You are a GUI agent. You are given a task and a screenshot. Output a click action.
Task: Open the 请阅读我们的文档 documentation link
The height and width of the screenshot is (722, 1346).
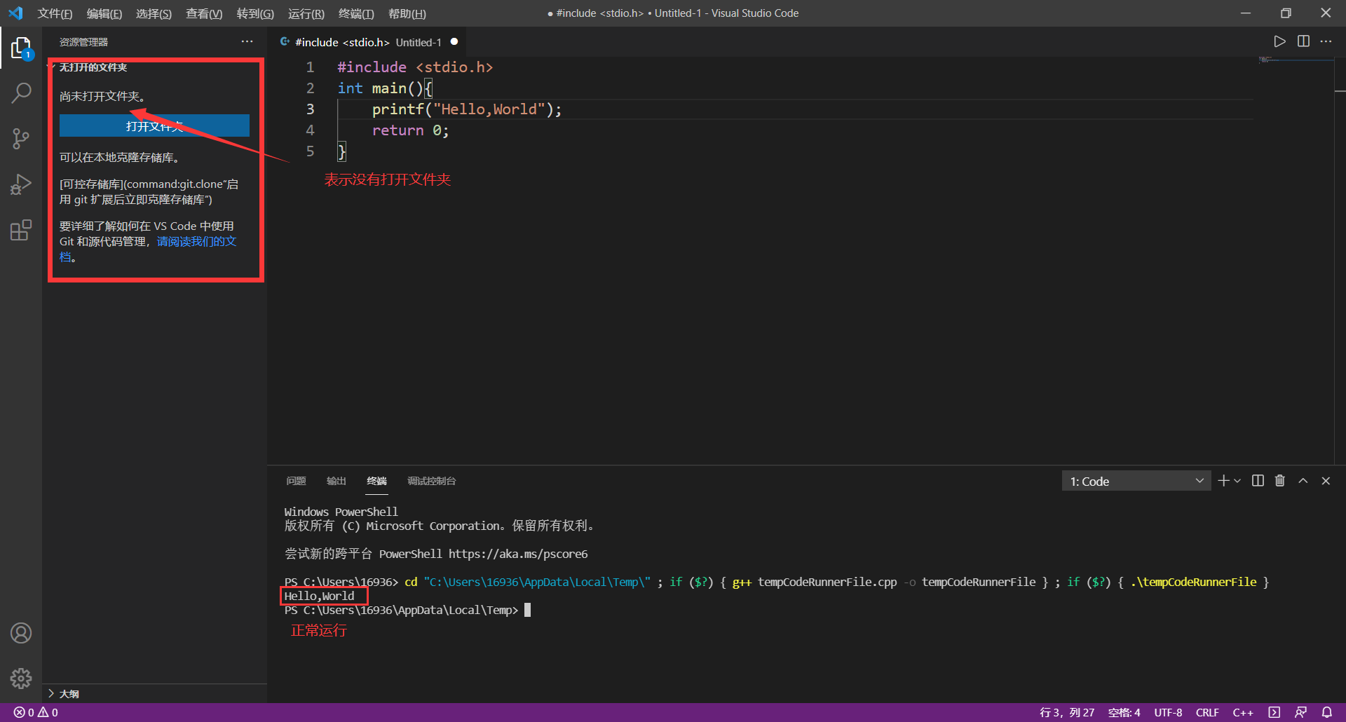[x=197, y=241]
